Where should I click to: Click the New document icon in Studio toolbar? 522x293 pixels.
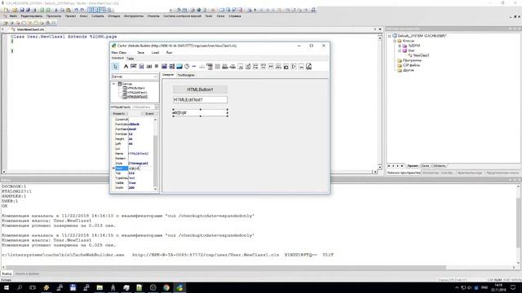click(7, 10)
